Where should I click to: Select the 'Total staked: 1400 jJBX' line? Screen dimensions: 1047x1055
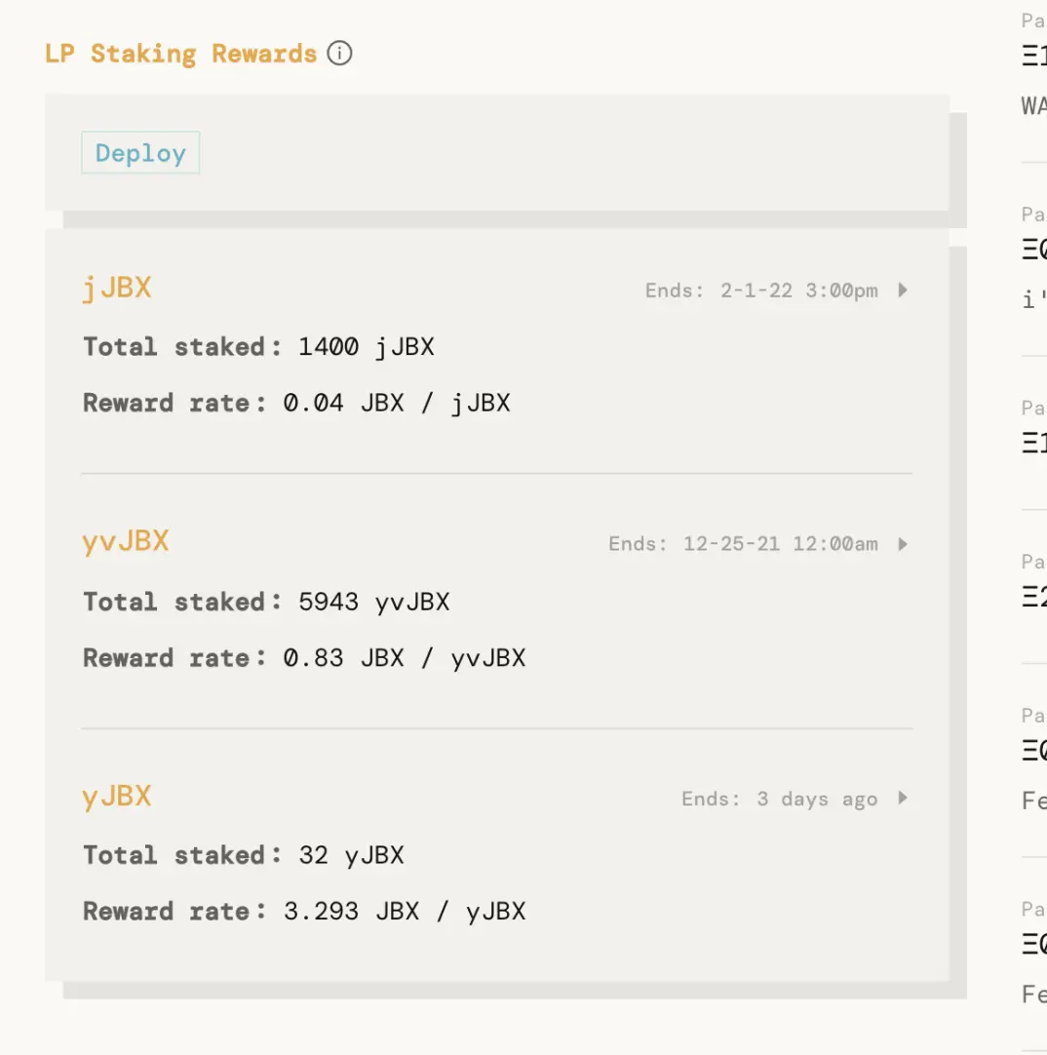pyautogui.click(x=258, y=346)
